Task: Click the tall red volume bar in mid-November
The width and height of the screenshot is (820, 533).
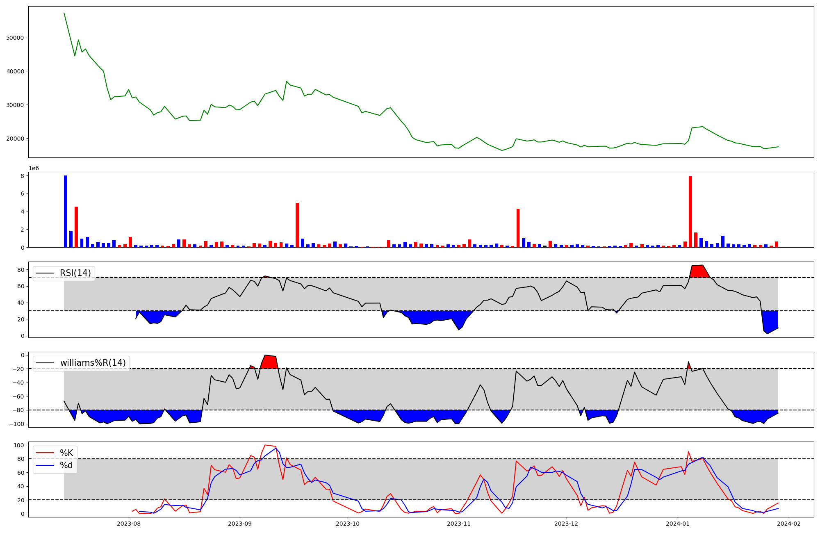Action: click(x=518, y=228)
